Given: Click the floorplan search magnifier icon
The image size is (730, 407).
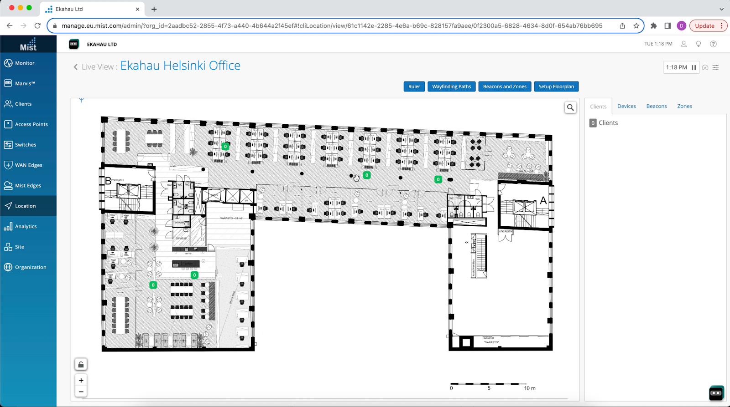Looking at the screenshot, I should tap(570, 108).
